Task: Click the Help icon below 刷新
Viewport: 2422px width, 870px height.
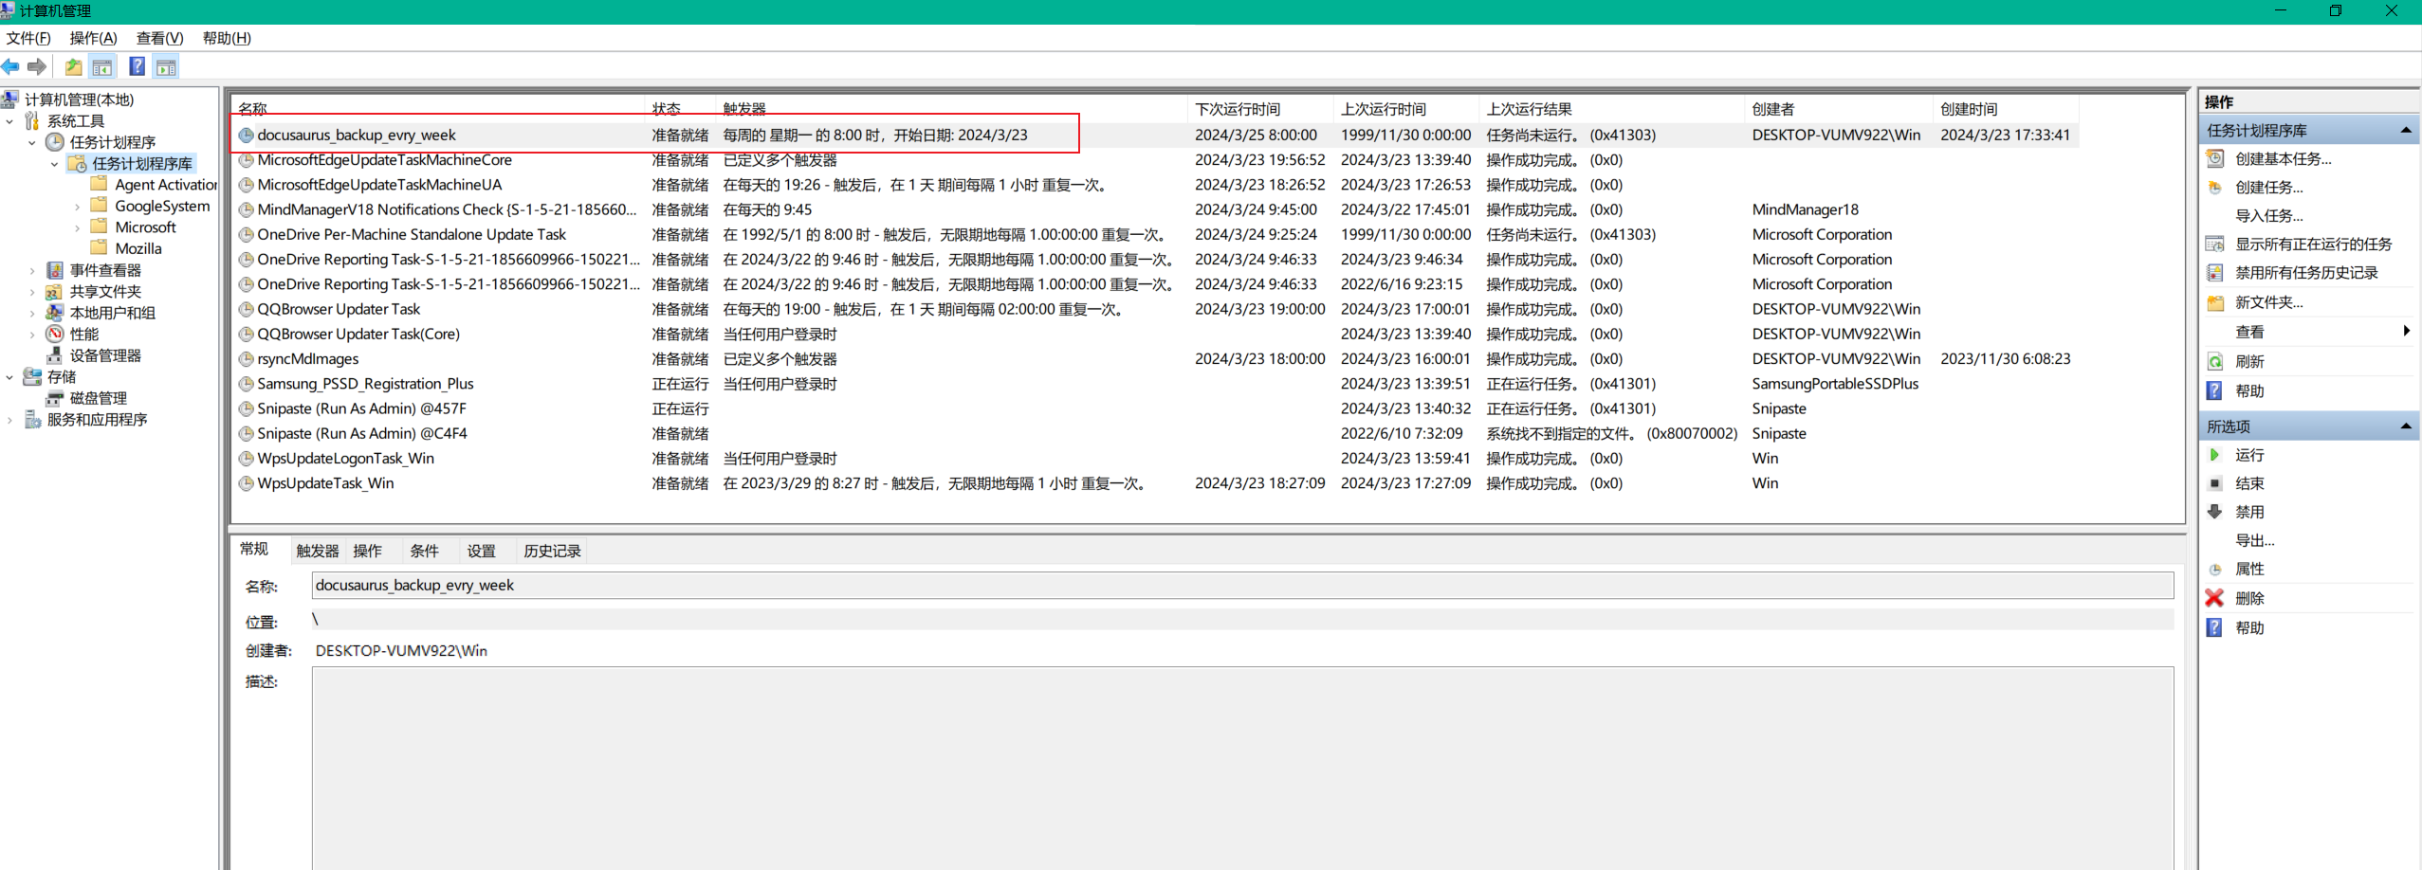Action: (x=2215, y=390)
